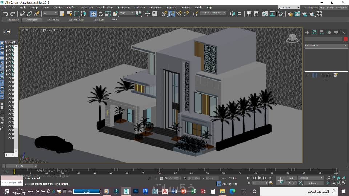The width and height of the screenshot is (349, 196).
Task: Click the Create panel plus icon
Action: tap(307, 32)
